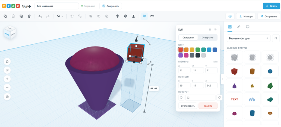Toggle the lock icon in the Куб panel
Image resolution: width=281 pixels, height=127 pixels.
pyautogui.click(x=210, y=30)
